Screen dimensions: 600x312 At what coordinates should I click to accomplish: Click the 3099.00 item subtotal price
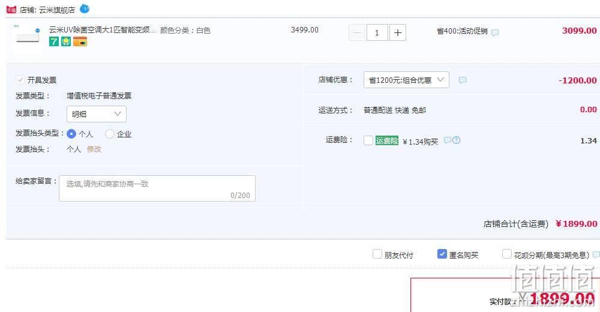click(x=580, y=31)
